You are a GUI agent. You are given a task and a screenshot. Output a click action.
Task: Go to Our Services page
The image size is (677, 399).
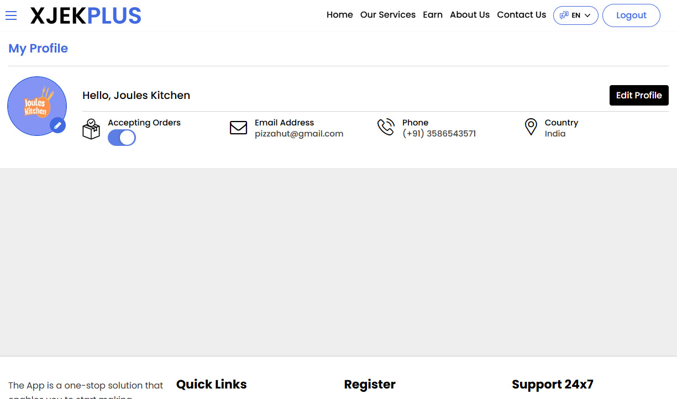pos(387,15)
